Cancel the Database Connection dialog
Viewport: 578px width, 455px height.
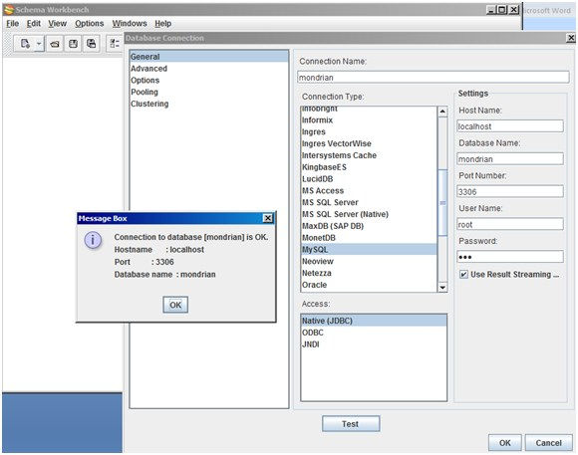[x=549, y=443]
